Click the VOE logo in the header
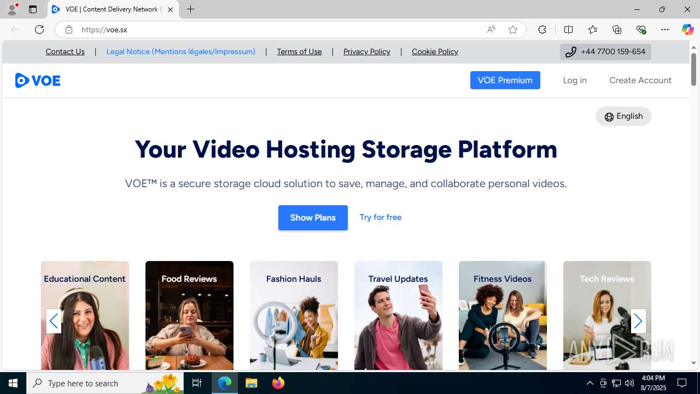Screen dimensions: 700x394 pos(38,80)
